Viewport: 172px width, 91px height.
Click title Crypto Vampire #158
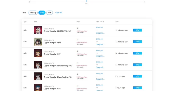click(52, 88)
